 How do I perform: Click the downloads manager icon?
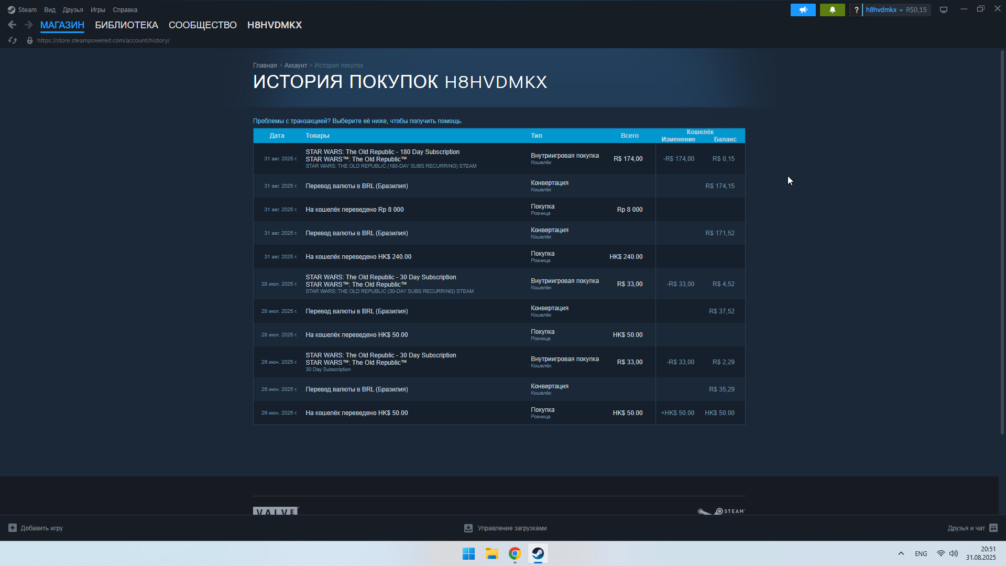(468, 528)
